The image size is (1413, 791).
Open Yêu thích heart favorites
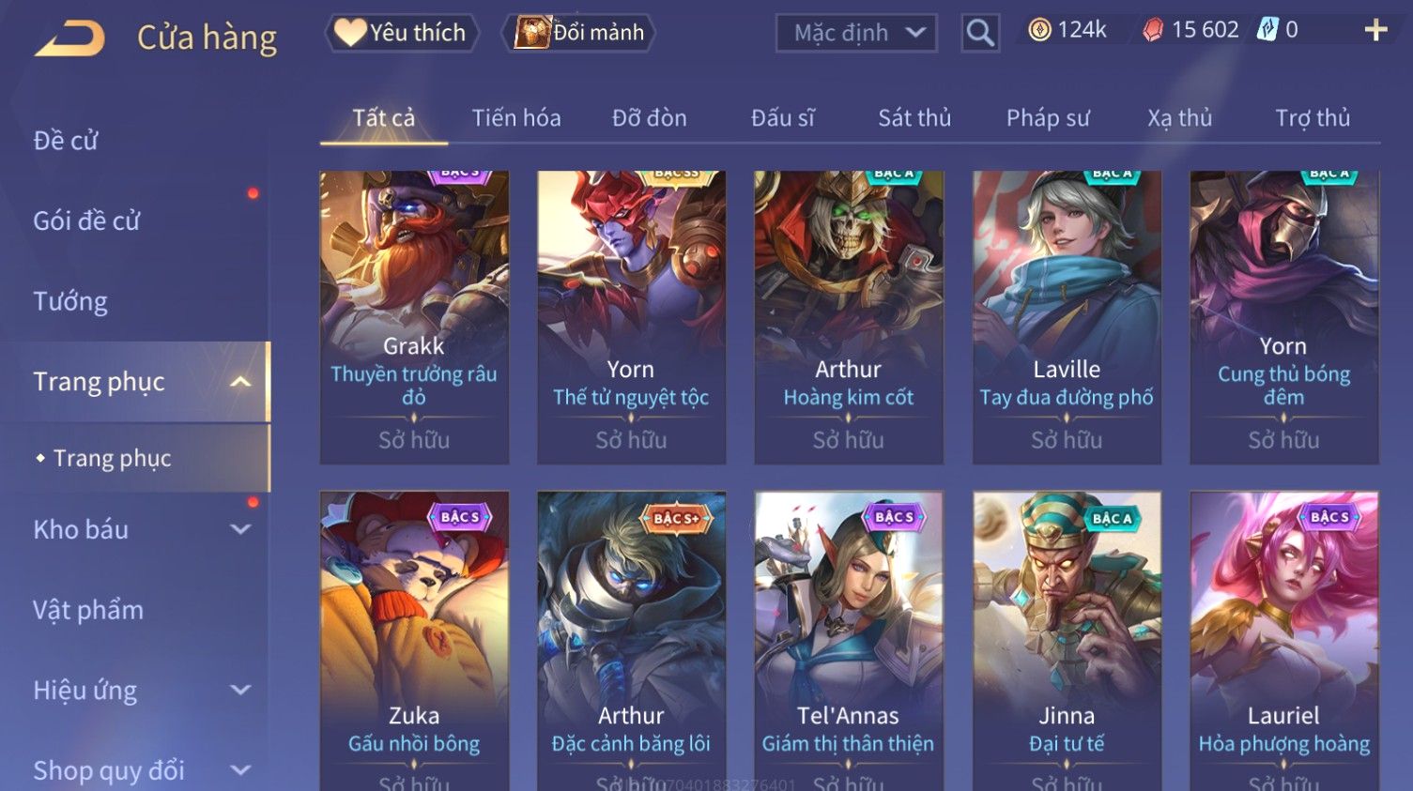click(x=401, y=33)
